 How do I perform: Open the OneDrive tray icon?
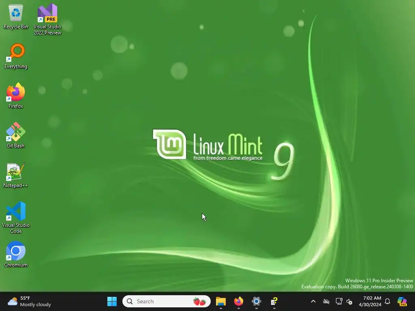pos(326,301)
